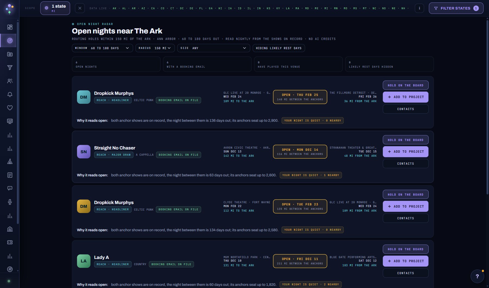Add Dropkick Murphys Tue Feb 23 to project
This screenshot has height=288, width=489.
coord(406,206)
